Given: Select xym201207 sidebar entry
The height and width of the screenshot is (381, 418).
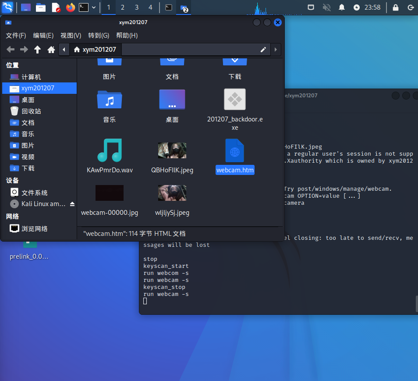Looking at the screenshot, I should [39, 88].
